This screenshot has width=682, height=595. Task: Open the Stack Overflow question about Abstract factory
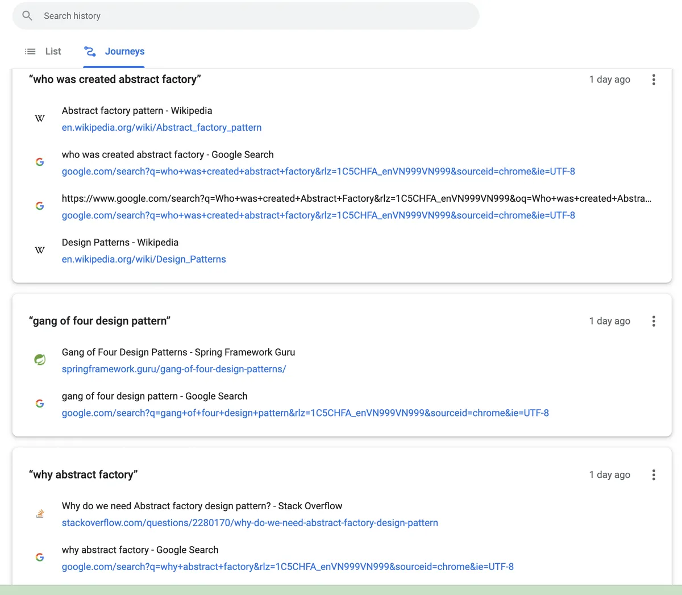point(250,522)
